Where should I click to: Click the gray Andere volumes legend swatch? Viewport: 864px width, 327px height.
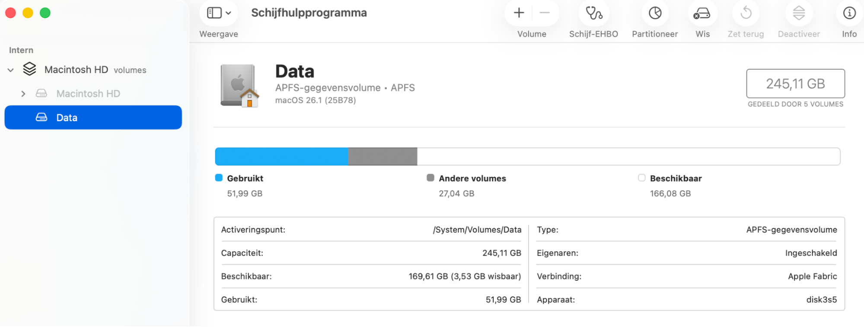pyautogui.click(x=430, y=178)
